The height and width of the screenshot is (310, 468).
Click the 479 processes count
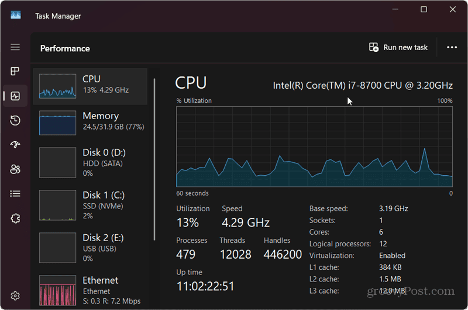pyautogui.click(x=185, y=255)
